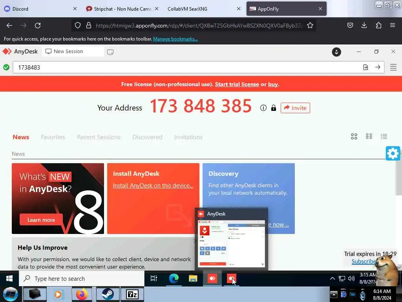Click the Invite button

pos(295,108)
